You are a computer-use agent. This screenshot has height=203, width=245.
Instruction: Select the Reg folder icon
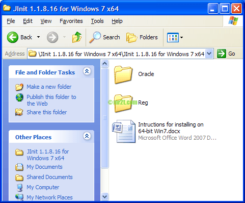coord(123,104)
